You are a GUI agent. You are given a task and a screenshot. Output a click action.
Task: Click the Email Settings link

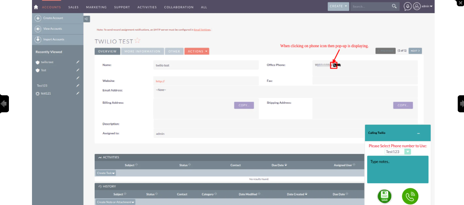point(202,30)
